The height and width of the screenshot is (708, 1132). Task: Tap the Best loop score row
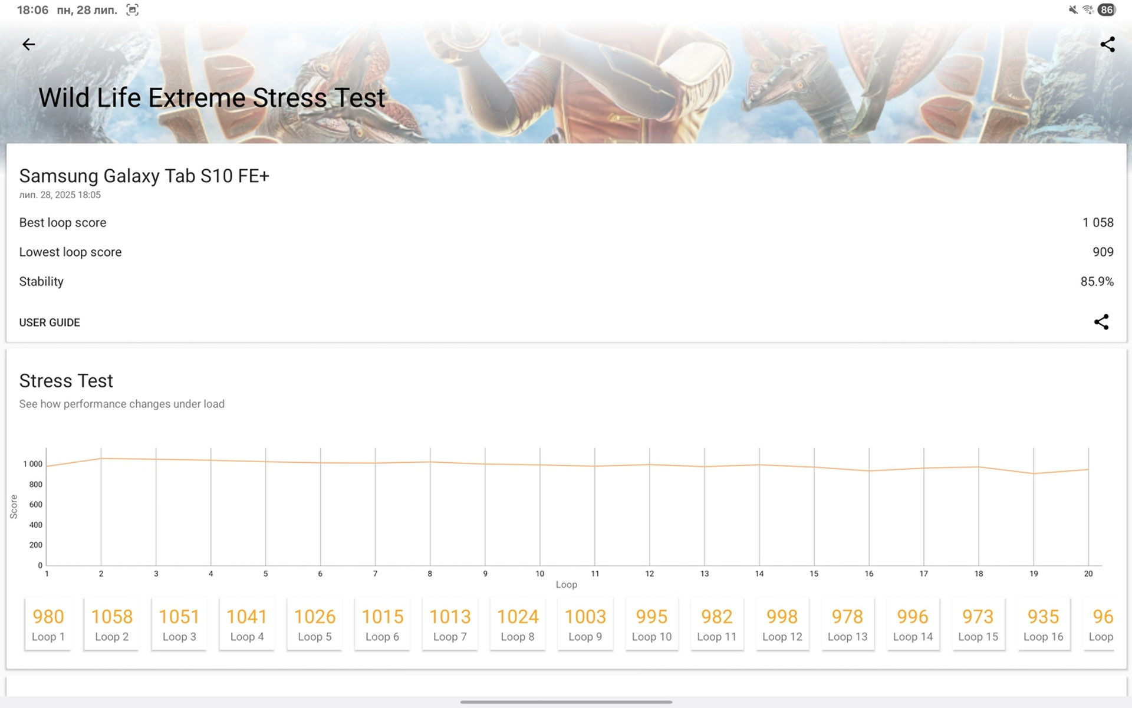click(566, 223)
